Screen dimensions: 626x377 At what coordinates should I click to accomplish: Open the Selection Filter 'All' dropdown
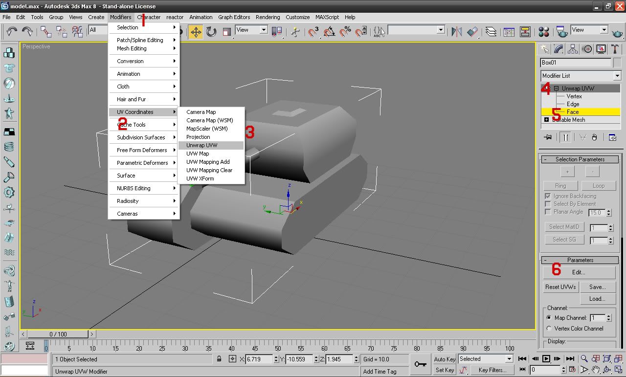[x=99, y=30]
